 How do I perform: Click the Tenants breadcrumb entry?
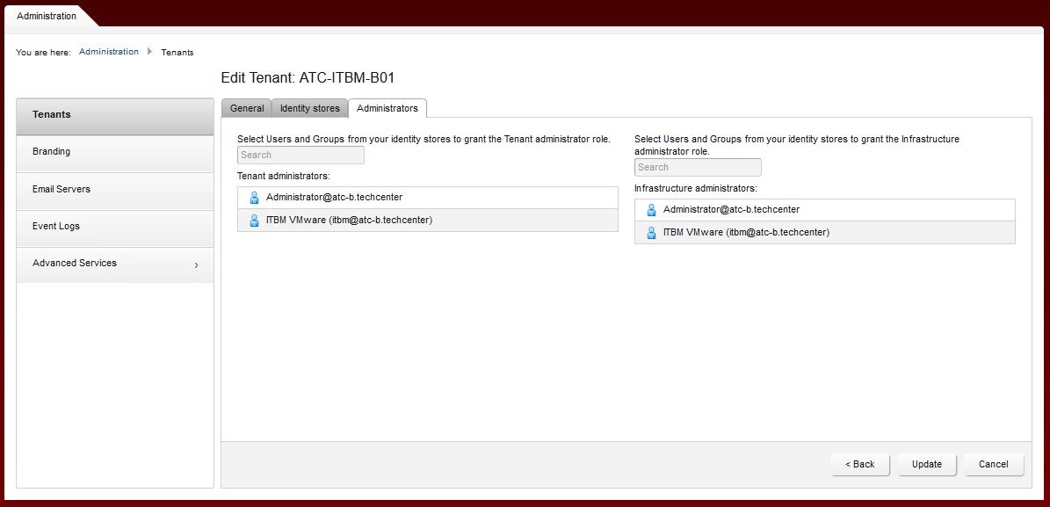[177, 53]
